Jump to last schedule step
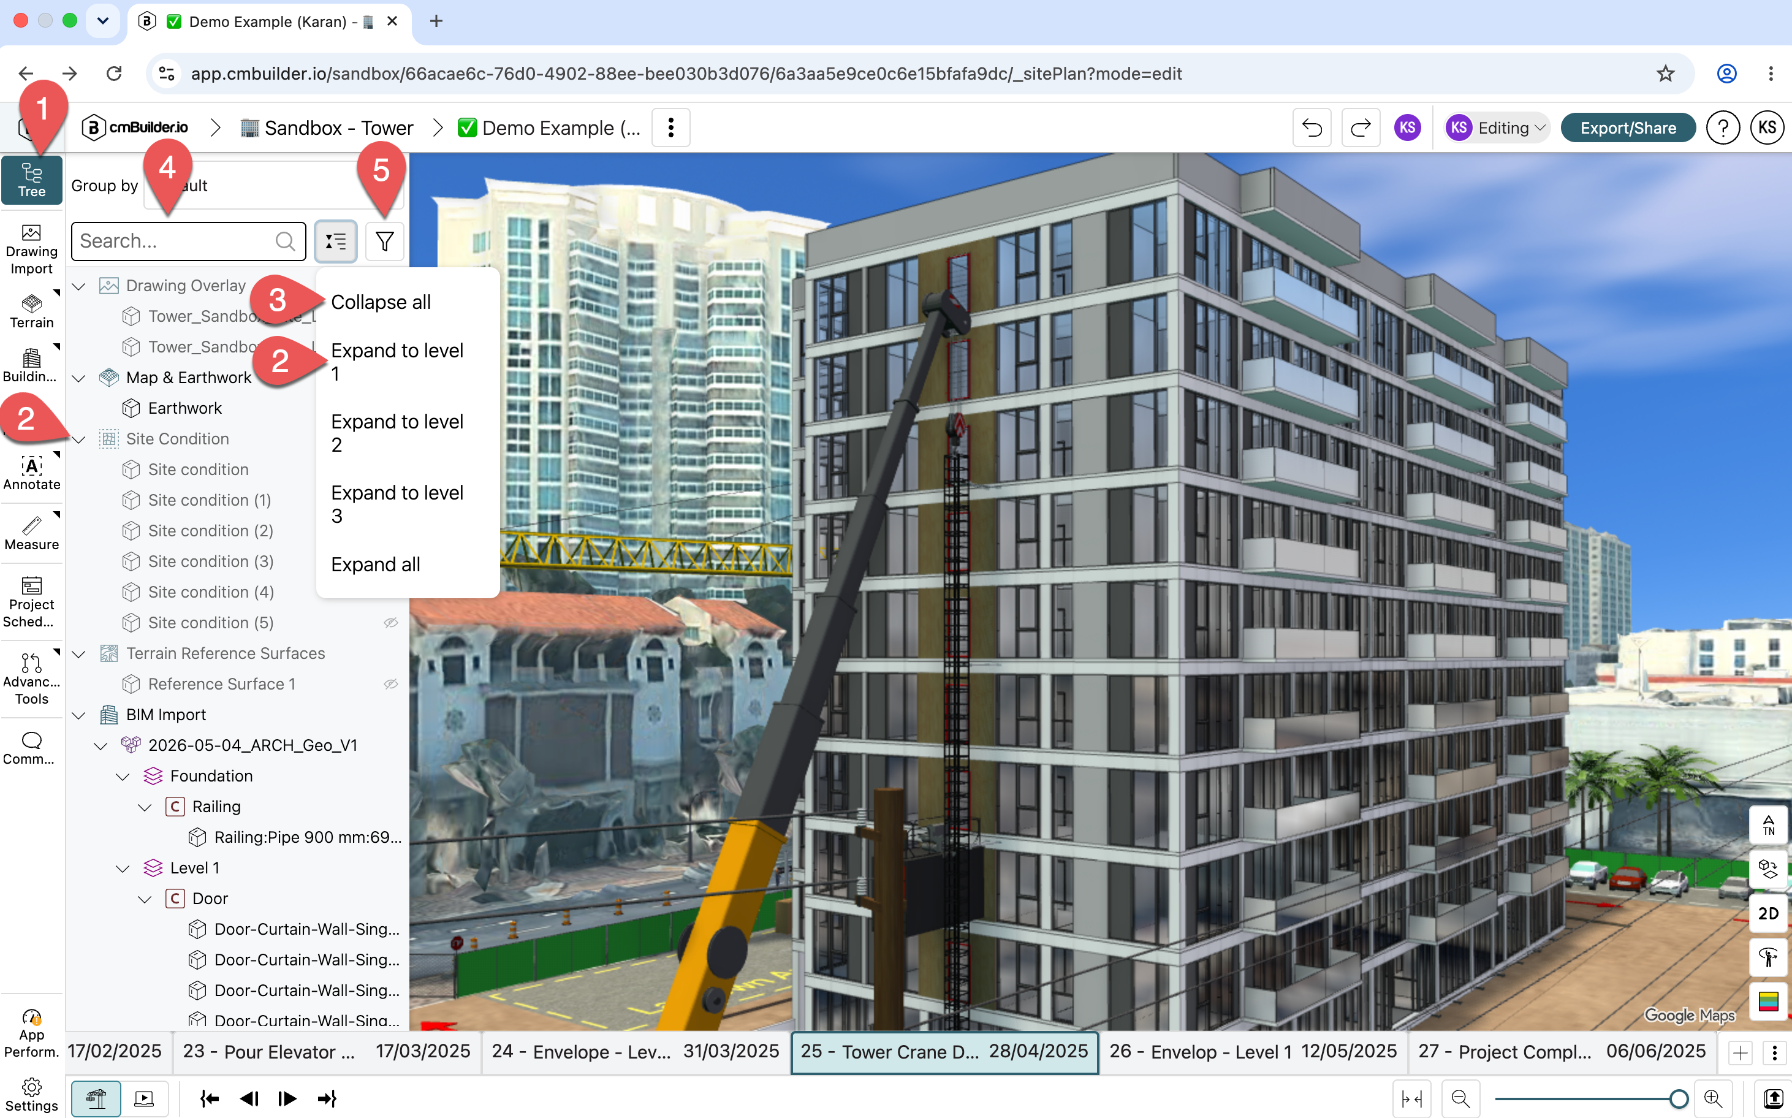The image size is (1792, 1118). pos(327,1098)
